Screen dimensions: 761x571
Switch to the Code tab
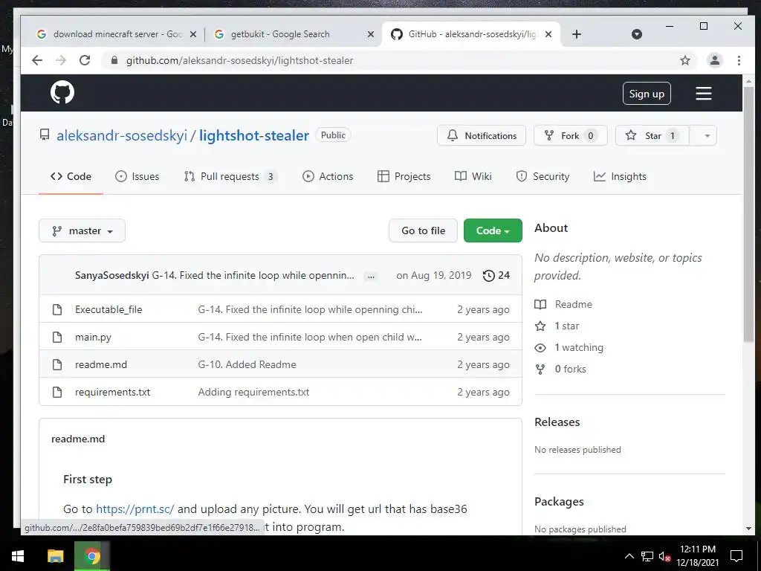coord(71,176)
